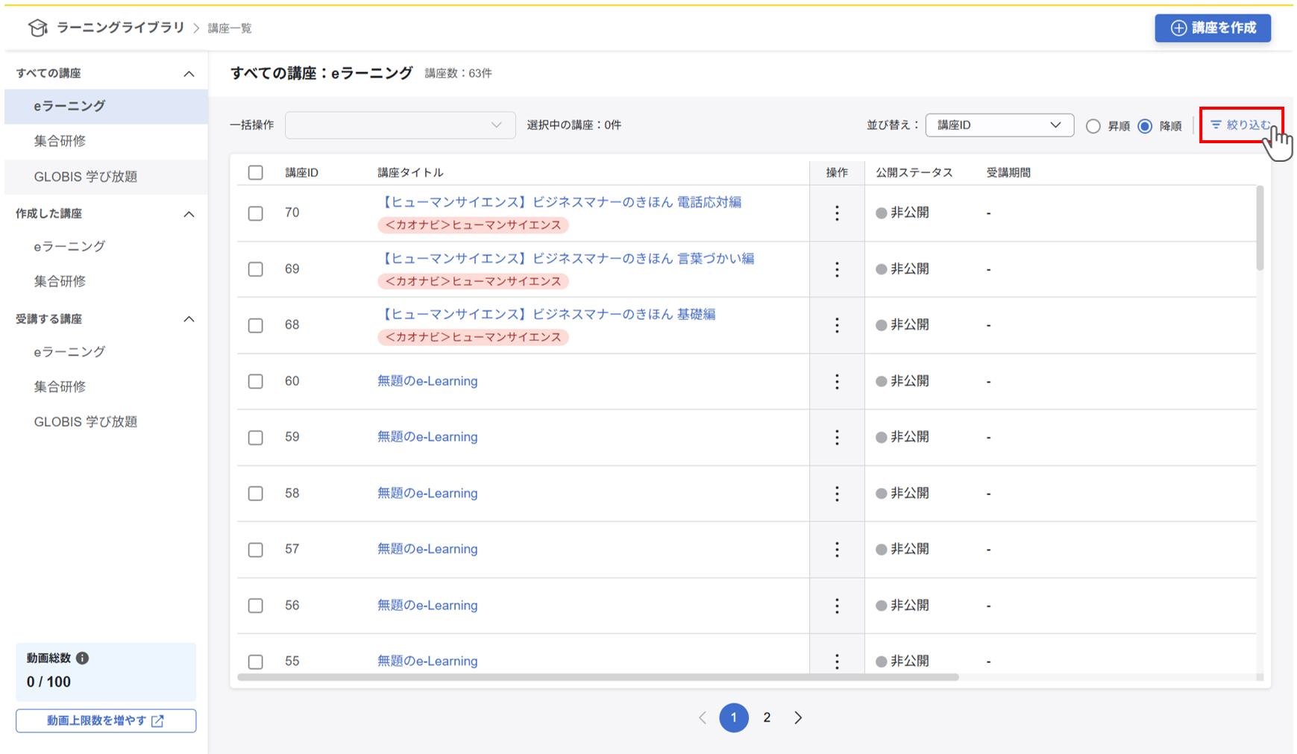Open the 並び替え 講座ID sort dropdown
This screenshot has height=754, width=1297.
999,125
